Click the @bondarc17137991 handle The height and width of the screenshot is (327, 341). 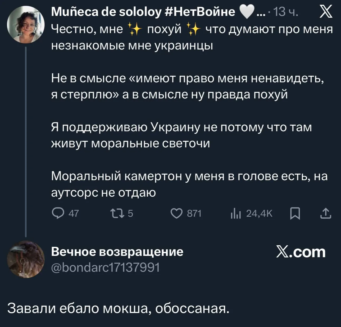pos(105,267)
